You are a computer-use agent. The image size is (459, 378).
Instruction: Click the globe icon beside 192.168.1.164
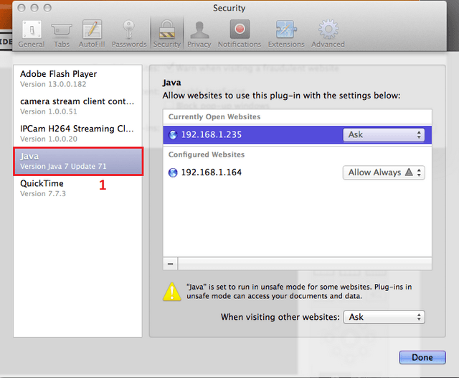(x=173, y=172)
